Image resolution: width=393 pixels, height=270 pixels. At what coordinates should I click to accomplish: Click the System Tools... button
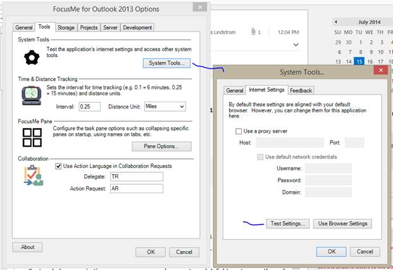click(x=166, y=63)
